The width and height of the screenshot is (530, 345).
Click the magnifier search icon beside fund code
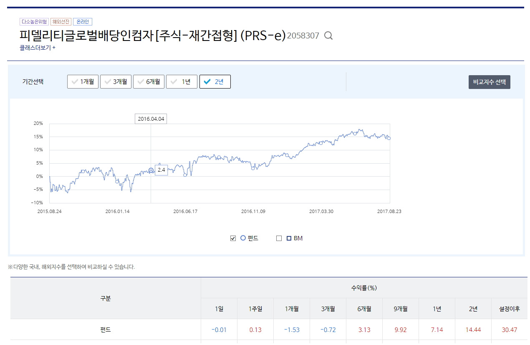[328, 36]
